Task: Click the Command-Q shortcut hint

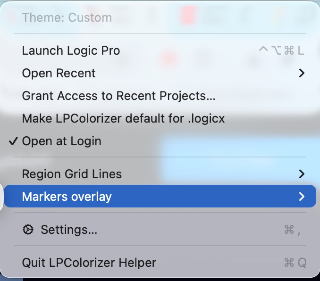Action: tap(295, 263)
